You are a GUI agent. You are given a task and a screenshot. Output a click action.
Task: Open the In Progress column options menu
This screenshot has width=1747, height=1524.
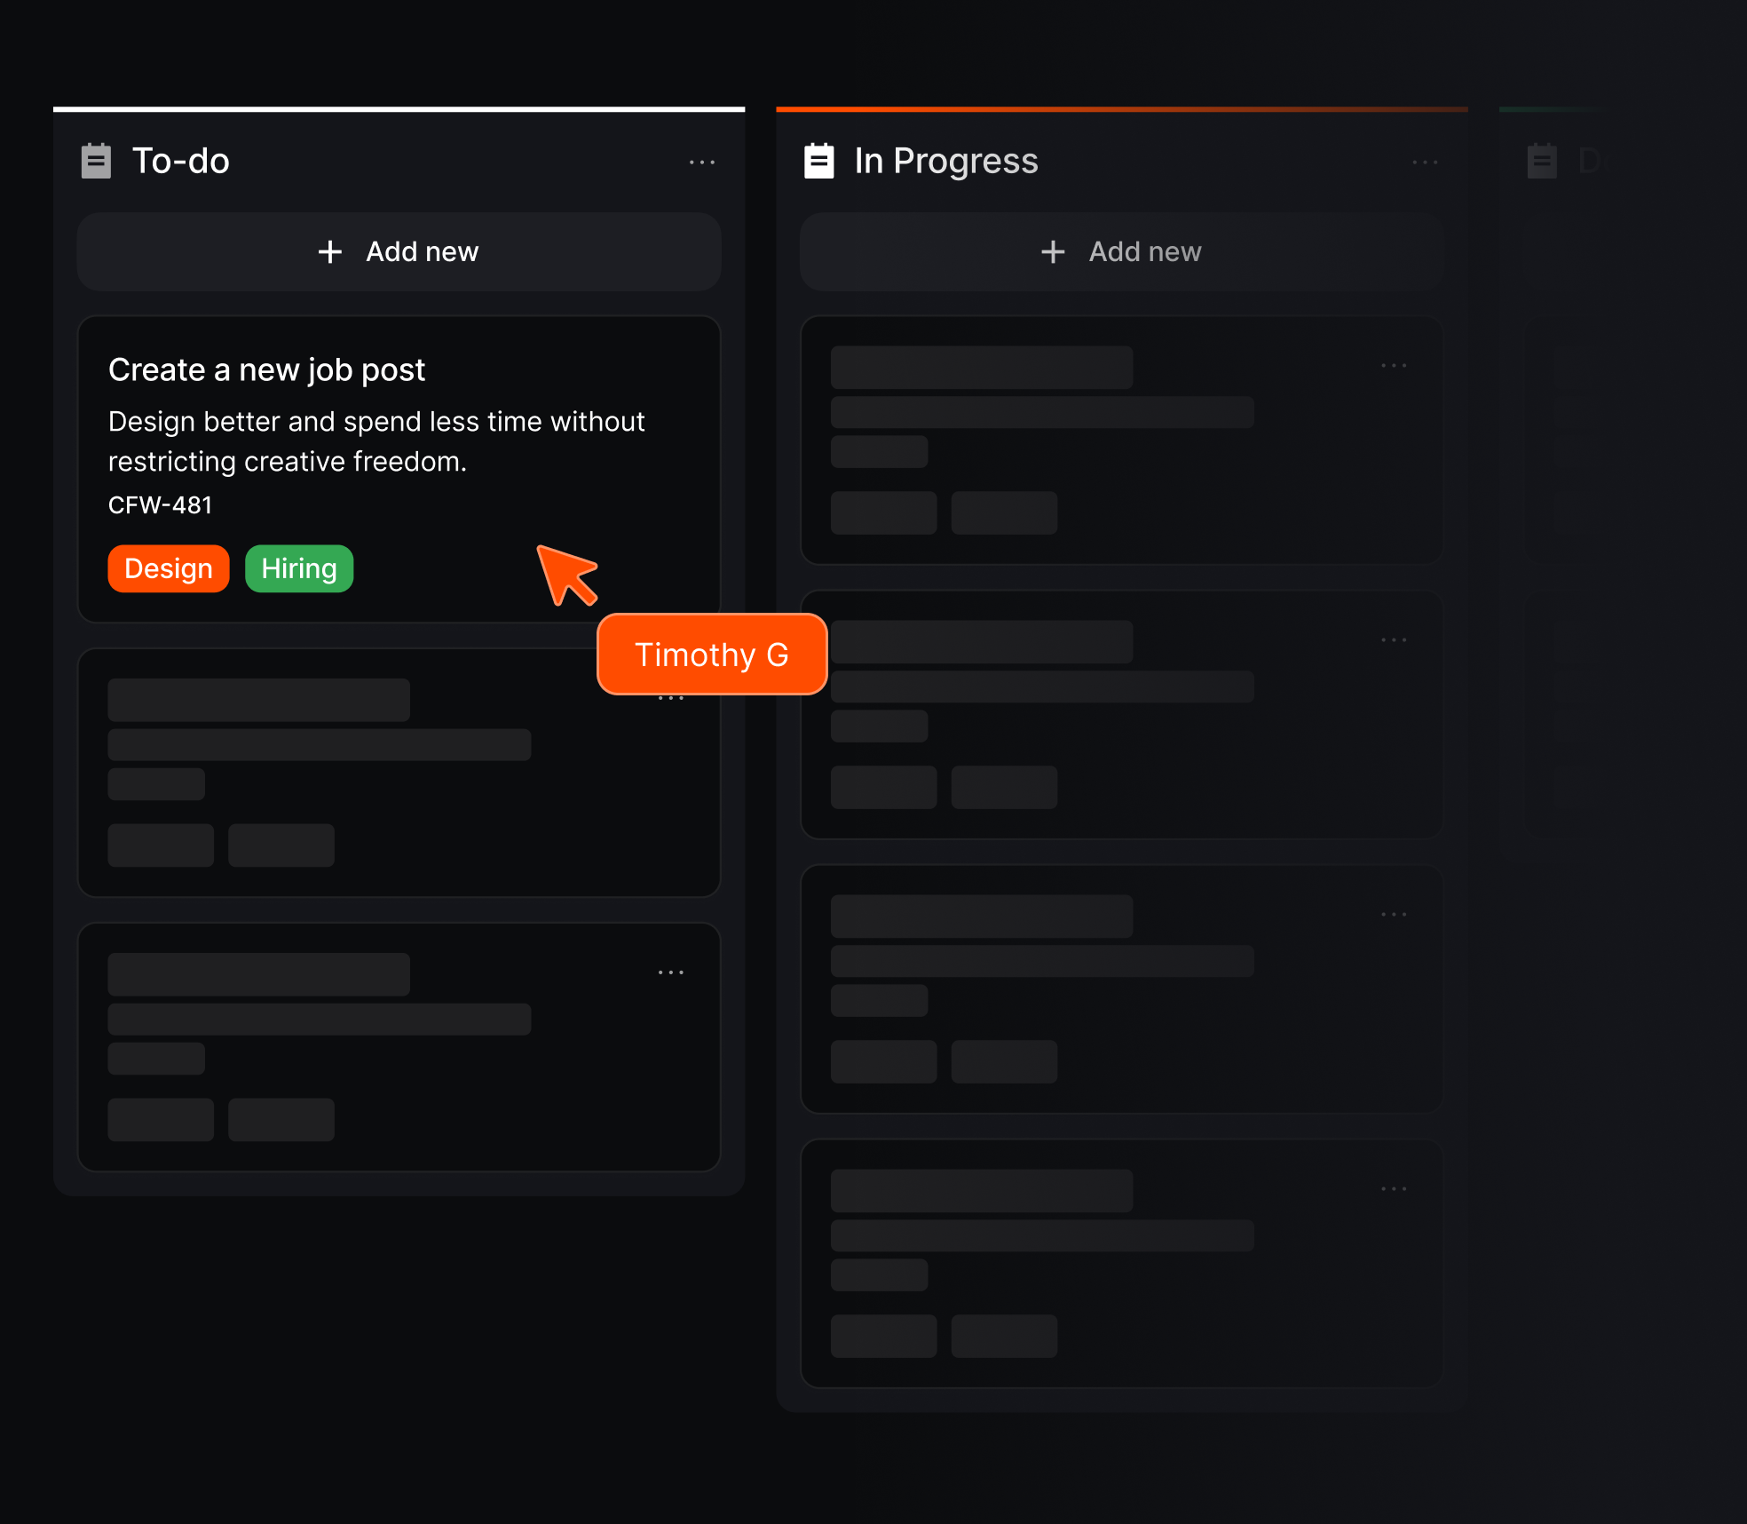click(x=1425, y=163)
